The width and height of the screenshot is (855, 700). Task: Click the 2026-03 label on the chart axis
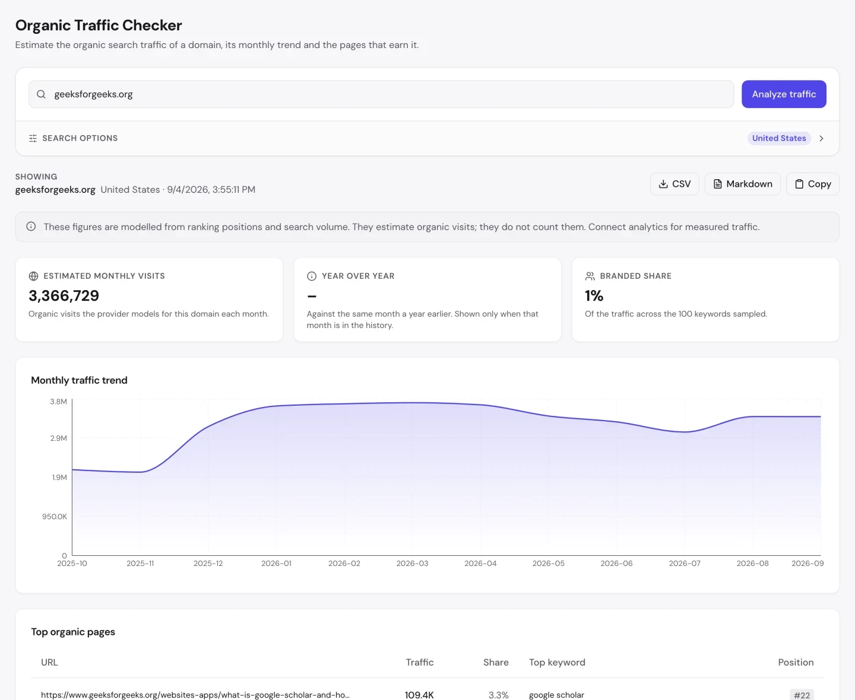point(412,564)
